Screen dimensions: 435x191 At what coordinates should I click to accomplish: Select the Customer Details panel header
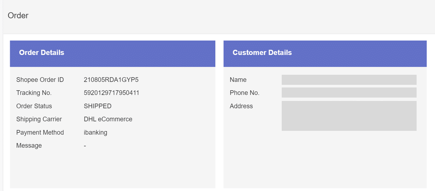pos(262,53)
